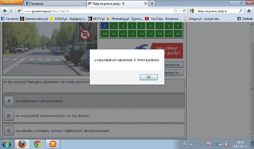
Task: Open Facebook bookmark
Action: click(10, 19)
